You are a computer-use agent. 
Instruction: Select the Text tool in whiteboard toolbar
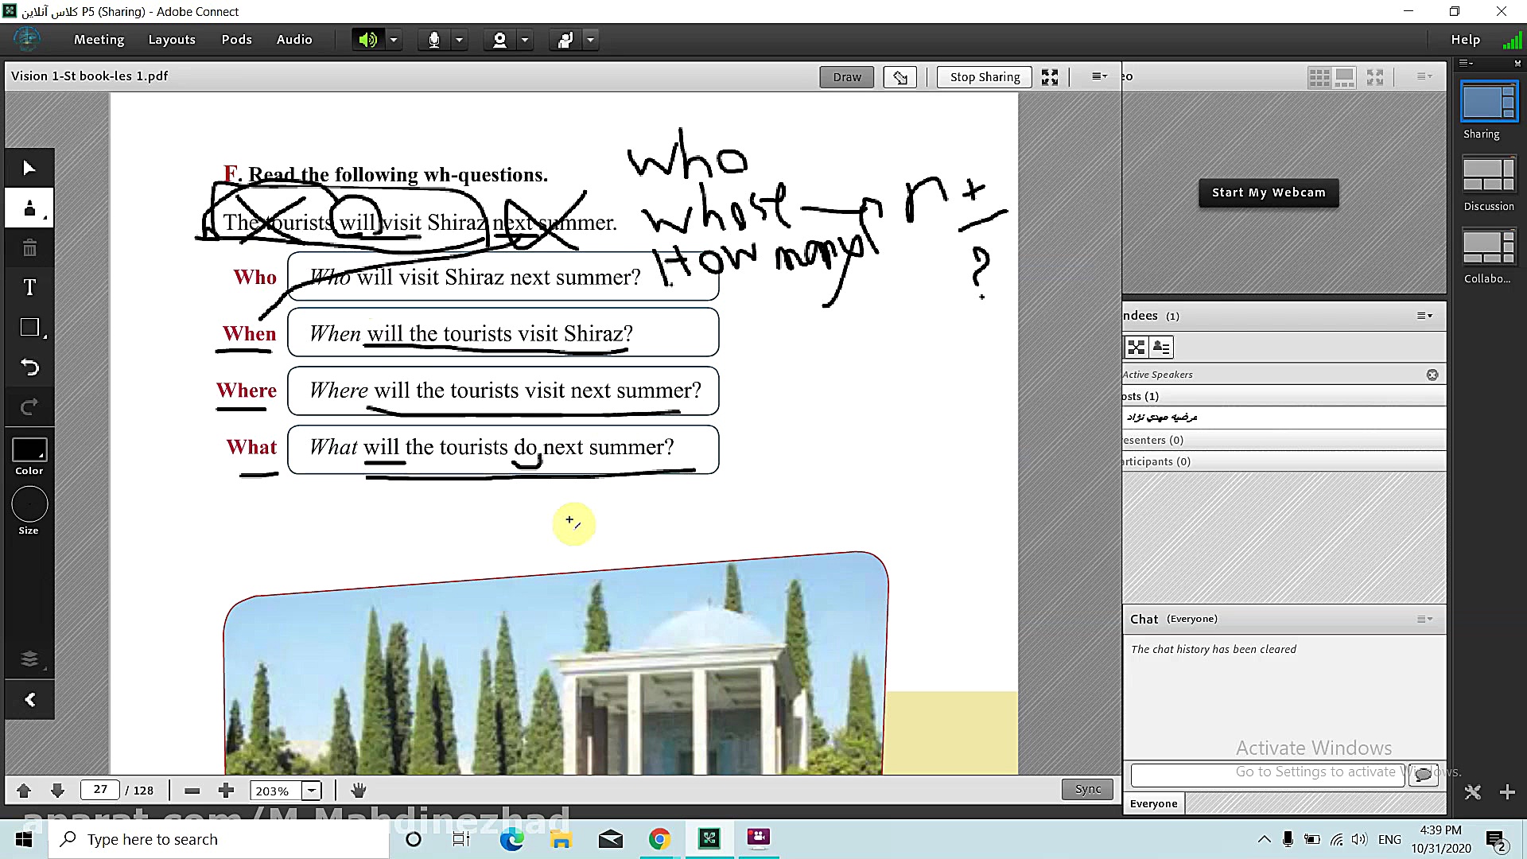pyautogui.click(x=29, y=288)
